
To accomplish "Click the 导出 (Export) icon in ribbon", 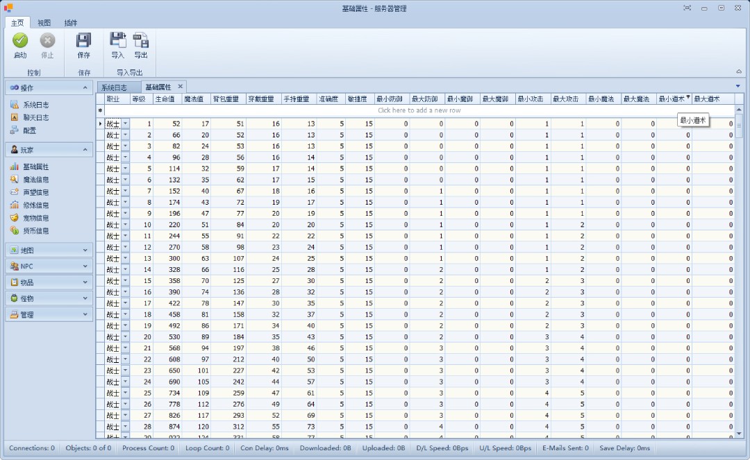I will (x=141, y=41).
